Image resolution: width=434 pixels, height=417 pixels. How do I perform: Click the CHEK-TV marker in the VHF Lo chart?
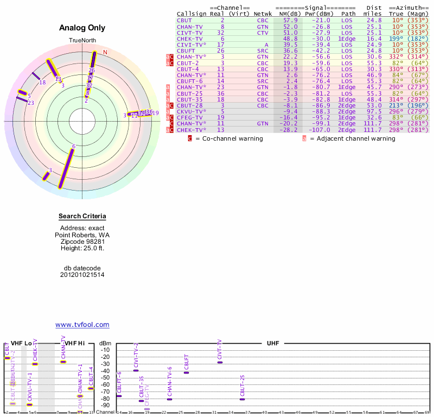point(35,363)
